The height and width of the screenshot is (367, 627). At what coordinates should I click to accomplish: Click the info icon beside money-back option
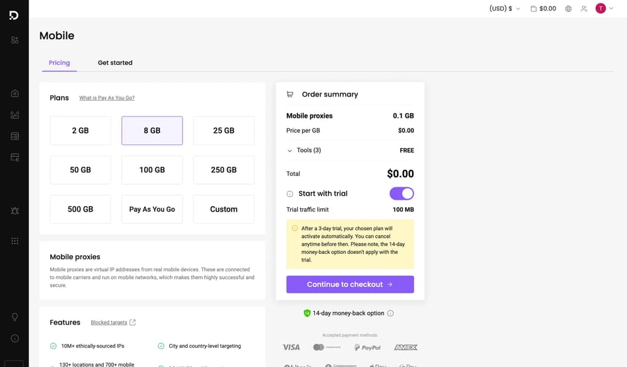point(390,313)
